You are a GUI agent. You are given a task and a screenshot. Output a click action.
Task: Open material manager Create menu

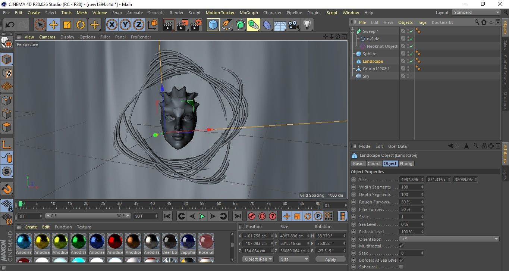tap(31, 227)
